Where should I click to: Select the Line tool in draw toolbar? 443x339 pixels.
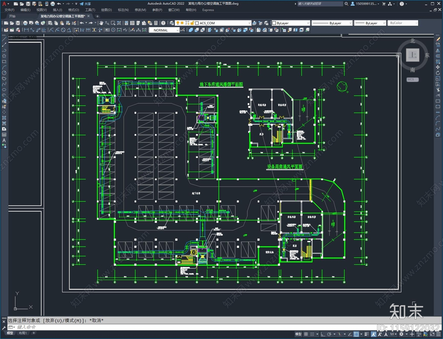pos(4,39)
